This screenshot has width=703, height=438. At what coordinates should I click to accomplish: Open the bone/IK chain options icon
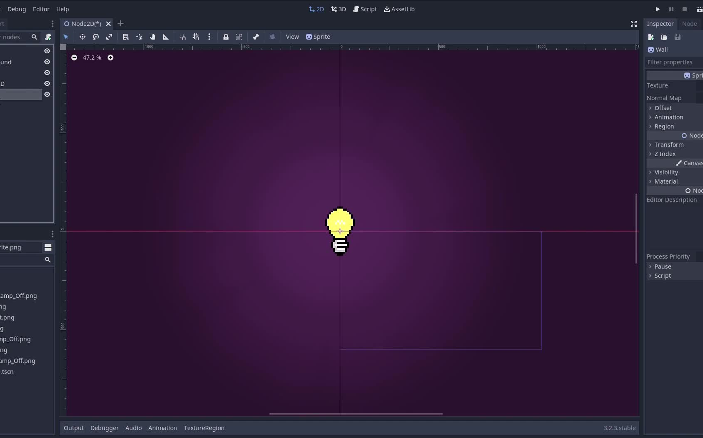[256, 37]
